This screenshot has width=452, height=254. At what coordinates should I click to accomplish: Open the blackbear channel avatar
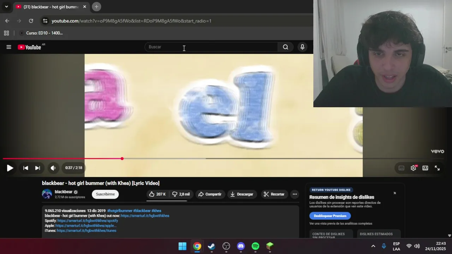(x=47, y=194)
